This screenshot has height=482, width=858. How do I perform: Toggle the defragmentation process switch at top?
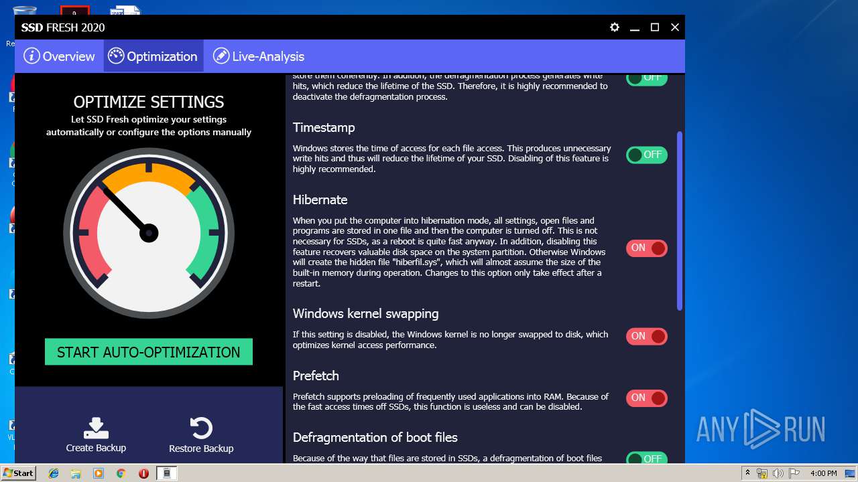coord(647,79)
